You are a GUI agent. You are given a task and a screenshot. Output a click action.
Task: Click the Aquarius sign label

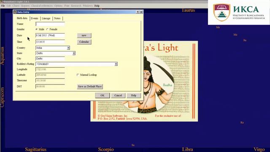pyautogui.click(x=2, y=56)
